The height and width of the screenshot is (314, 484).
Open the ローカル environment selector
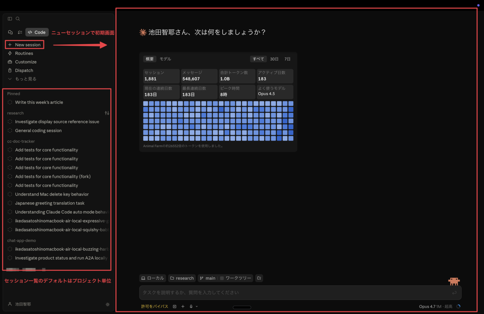(x=152, y=278)
